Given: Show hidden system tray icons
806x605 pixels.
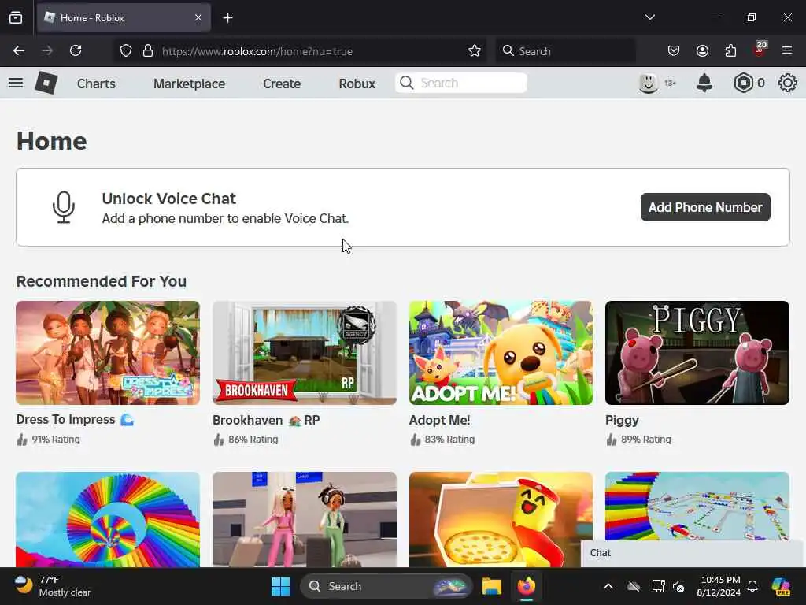Looking at the screenshot, I should pyautogui.click(x=608, y=586).
